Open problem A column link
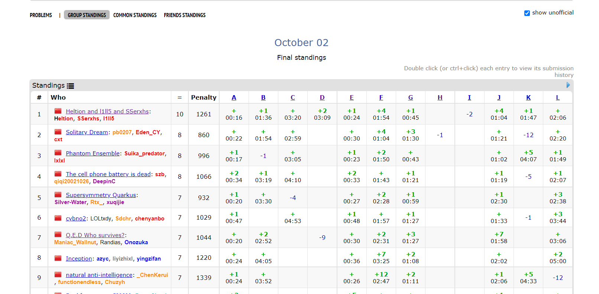 [x=234, y=97]
